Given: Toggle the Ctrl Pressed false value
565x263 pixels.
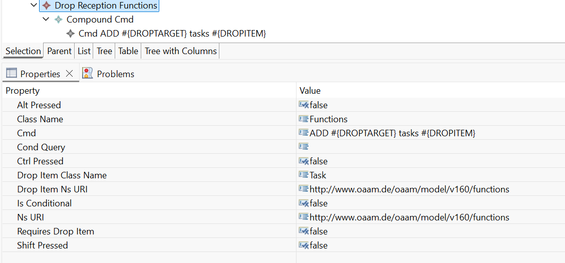Looking at the screenshot, I should pos(318,161).
